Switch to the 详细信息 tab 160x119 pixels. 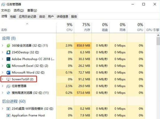[62, 16]
